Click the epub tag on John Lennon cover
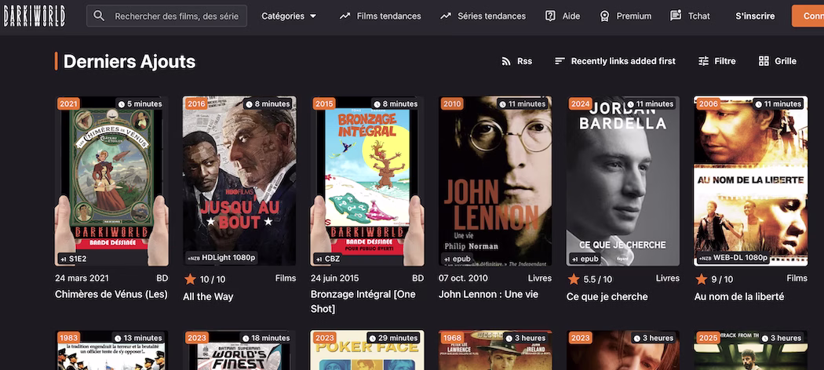Screen dimensions: 824x370 (456, 259)
